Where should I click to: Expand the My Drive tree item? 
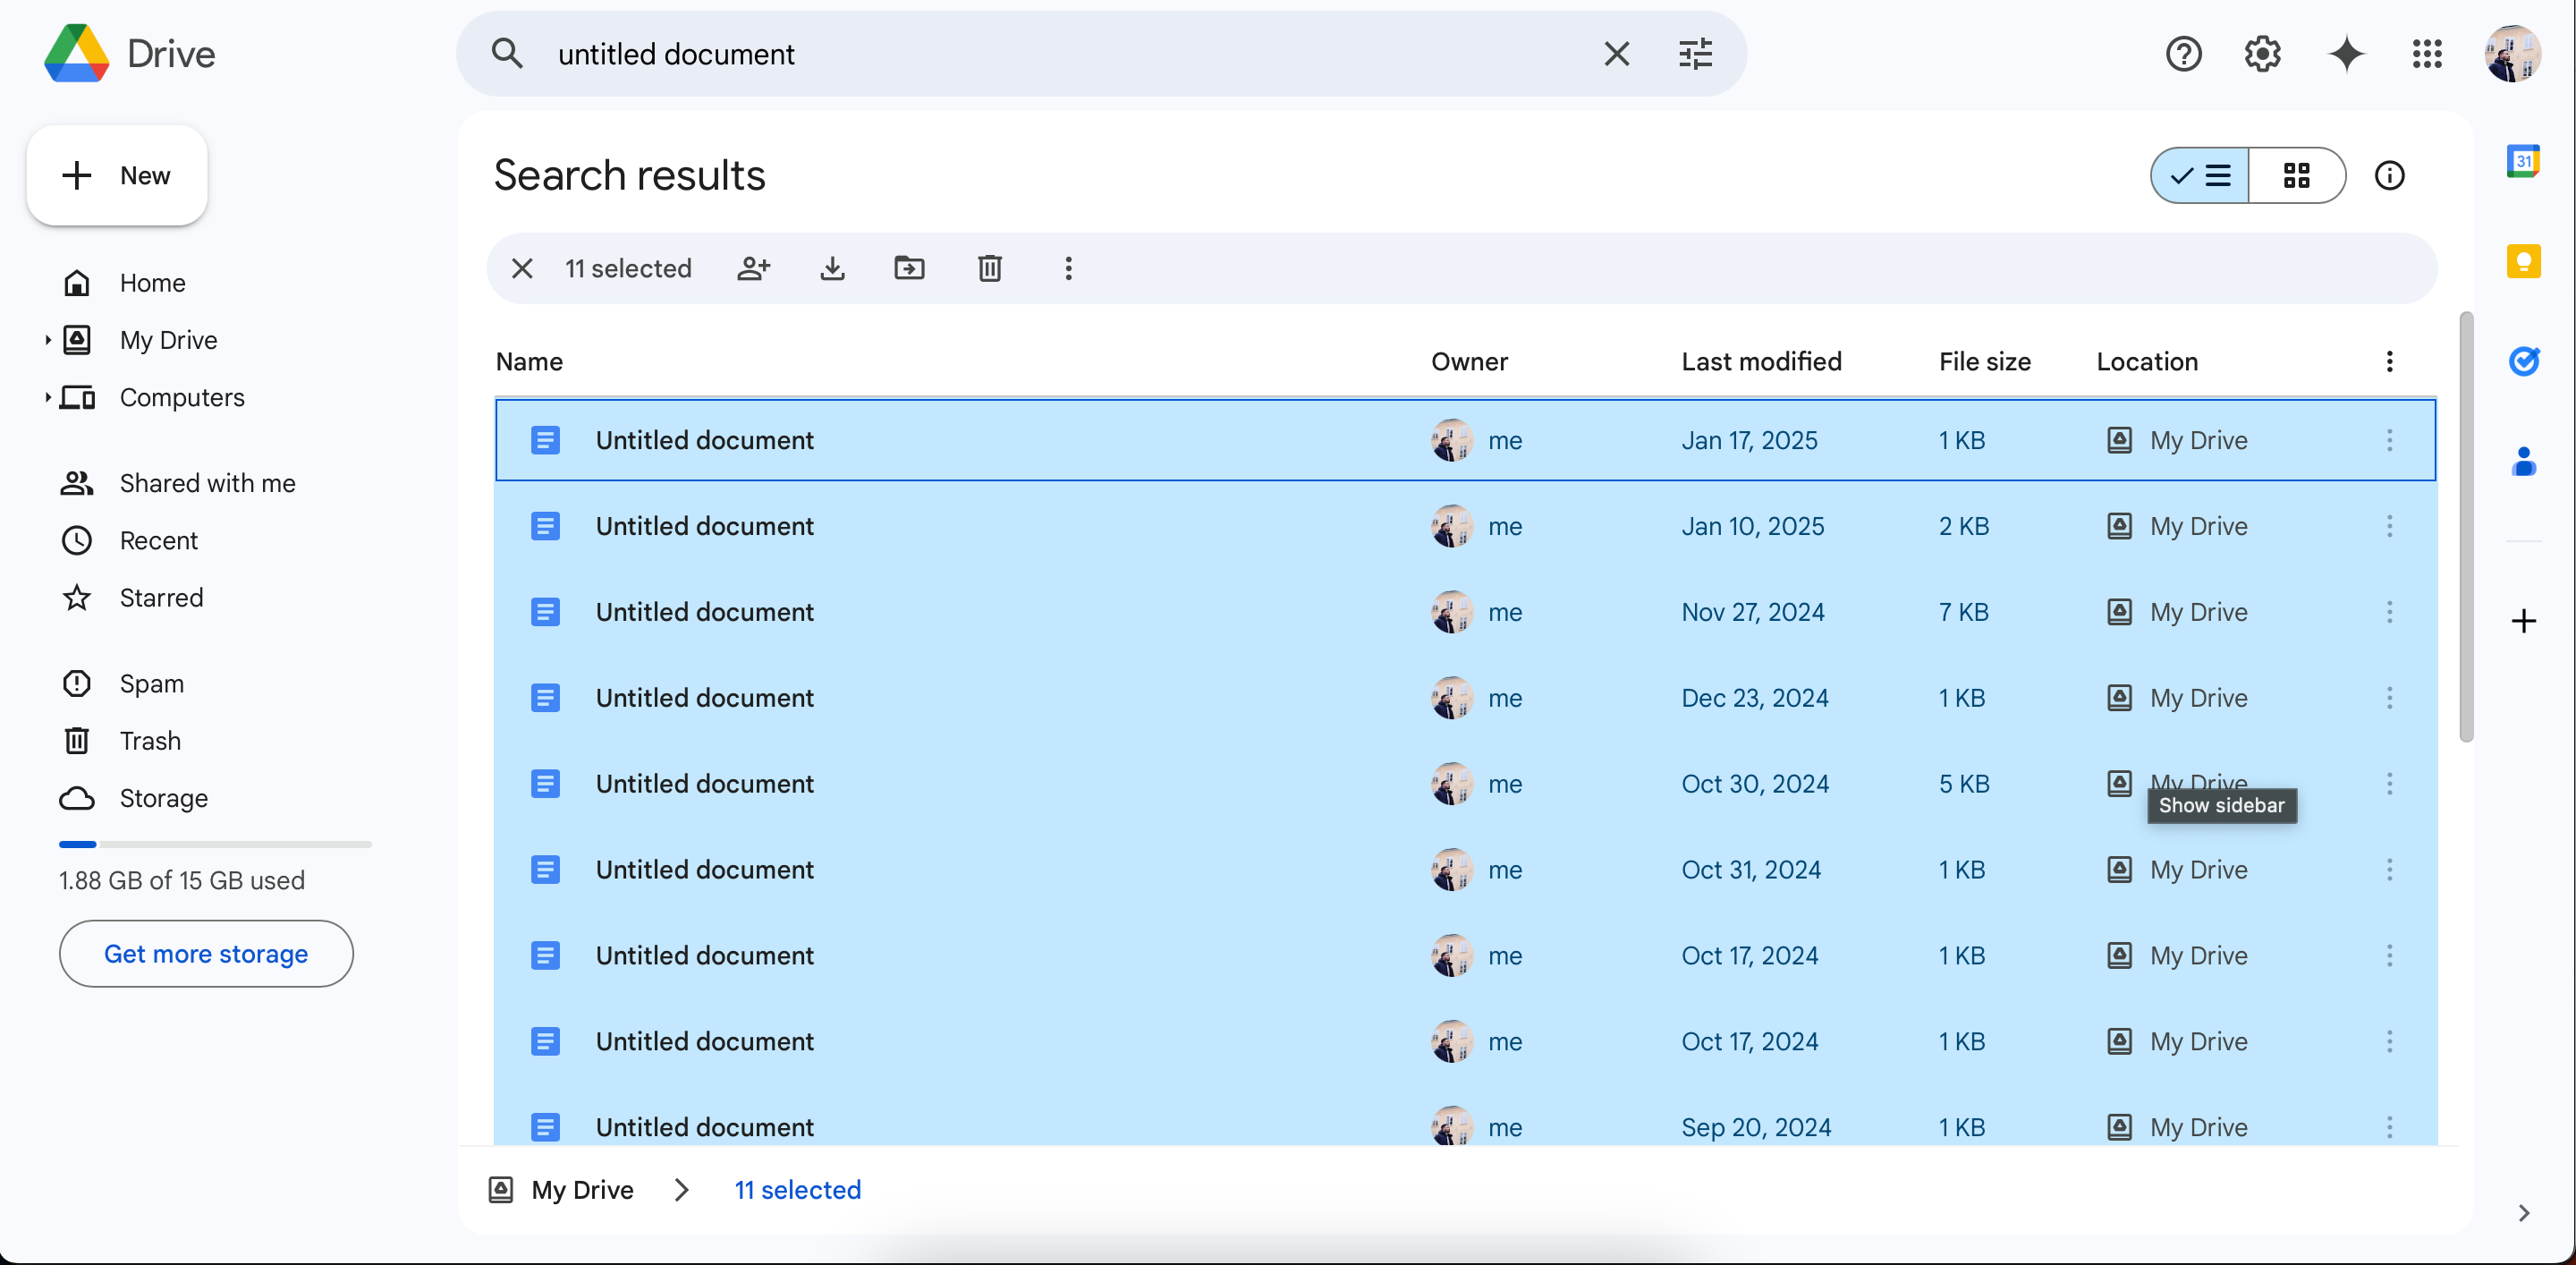click(47, 338)
